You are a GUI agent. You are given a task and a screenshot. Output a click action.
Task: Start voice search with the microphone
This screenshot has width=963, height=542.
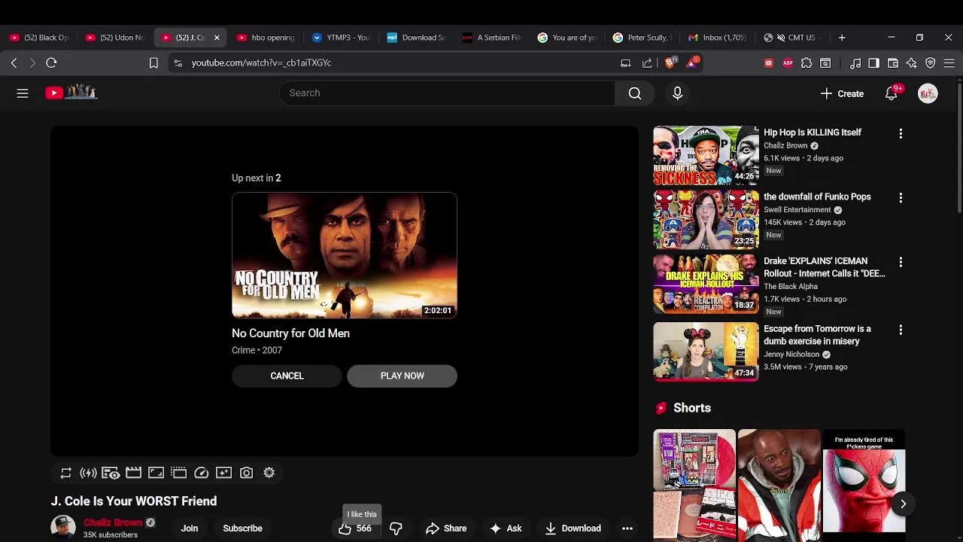coord(677,93)
